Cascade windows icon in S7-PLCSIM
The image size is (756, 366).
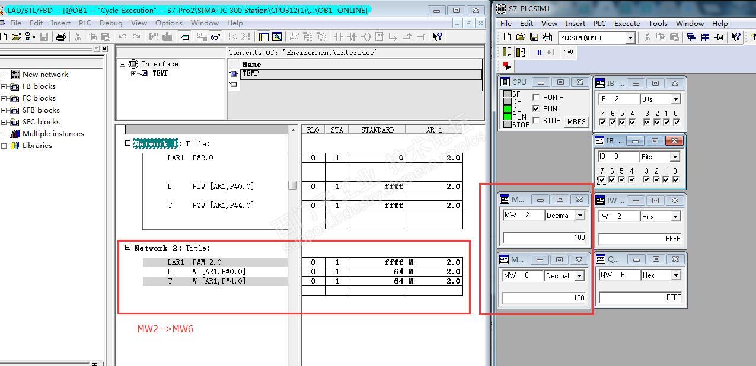(691, 37)
